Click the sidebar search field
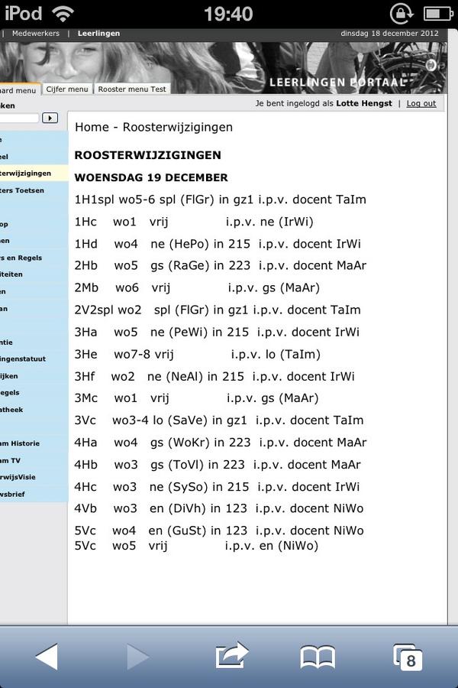The height and width of the screenshot is (688, 458). coord(19,118)
